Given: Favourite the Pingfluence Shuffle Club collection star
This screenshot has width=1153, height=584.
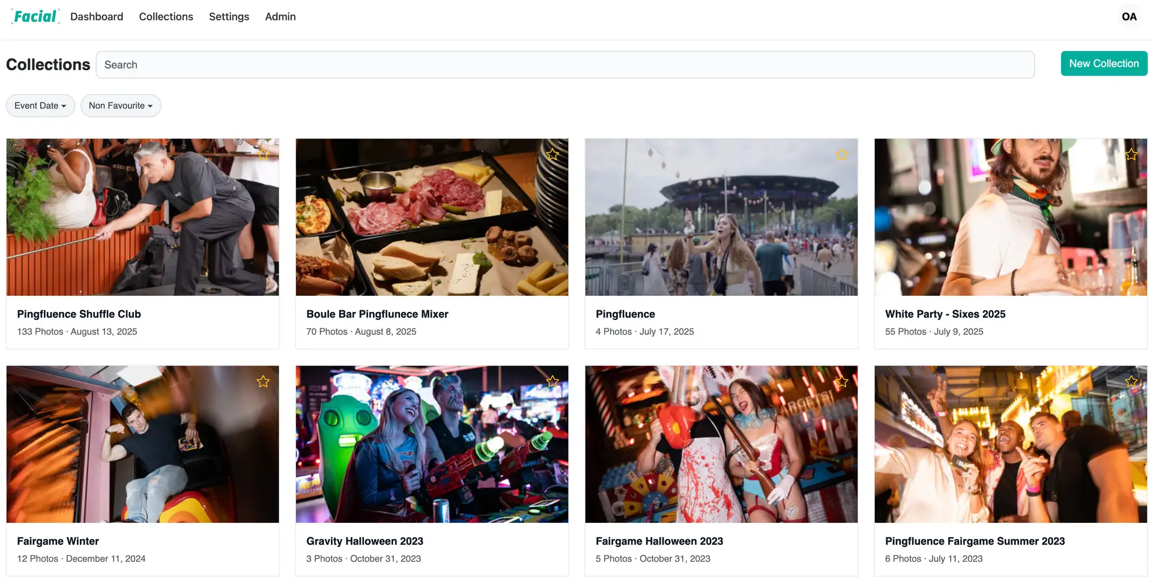Looking at the screenshot, I should tap(263, 154).
